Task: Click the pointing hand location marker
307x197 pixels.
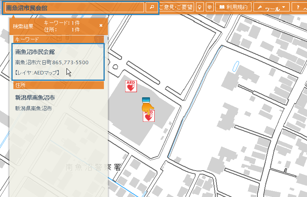Action: click(x=148, y=106)
